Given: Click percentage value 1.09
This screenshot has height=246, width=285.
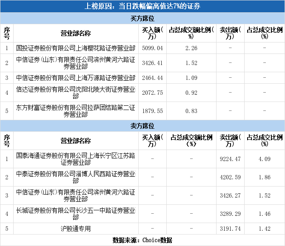Looking at the screenshot, I should coord(191,78).
